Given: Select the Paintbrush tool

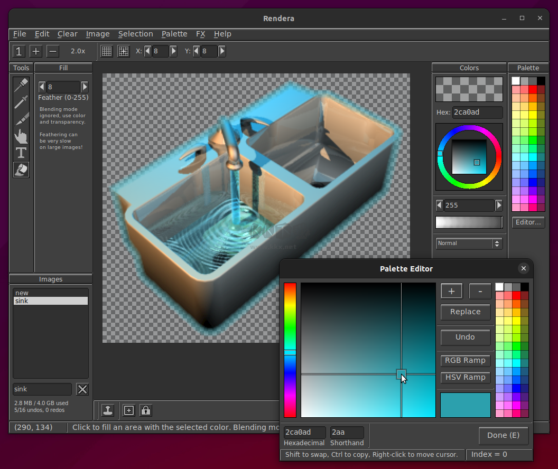Looking at the screenshot, I should pyautogui.click(x=21, y=84).
